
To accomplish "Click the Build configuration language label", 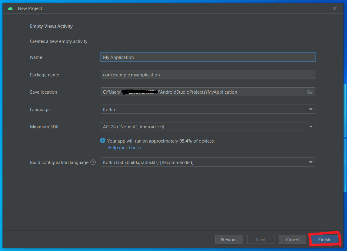I will (59, 163).
